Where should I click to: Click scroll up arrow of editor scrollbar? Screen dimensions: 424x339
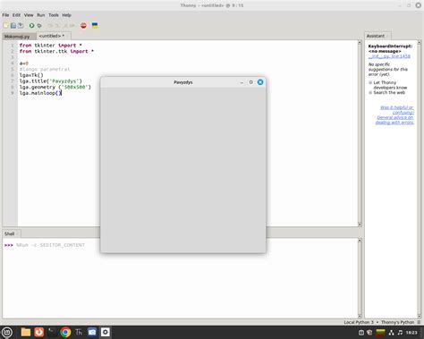(360, 43)
